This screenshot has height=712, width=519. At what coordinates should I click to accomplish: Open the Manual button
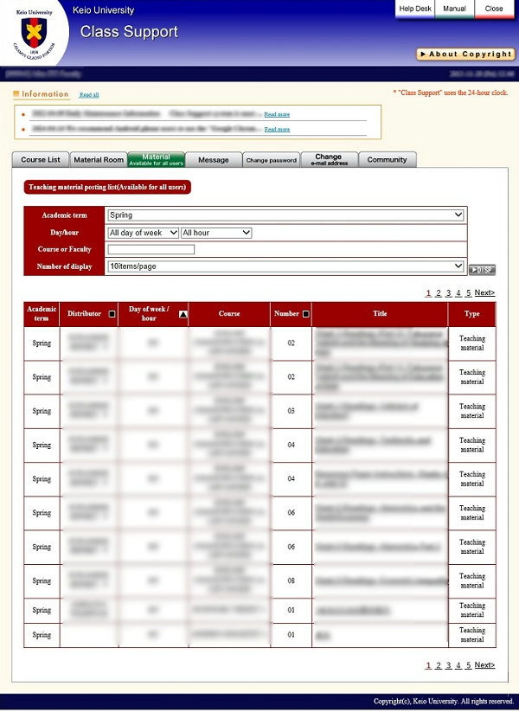click(454, 9)
